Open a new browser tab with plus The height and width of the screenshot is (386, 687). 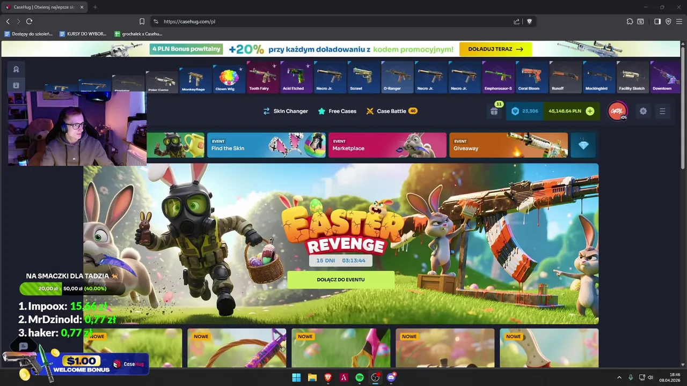[x=95, y=7]
